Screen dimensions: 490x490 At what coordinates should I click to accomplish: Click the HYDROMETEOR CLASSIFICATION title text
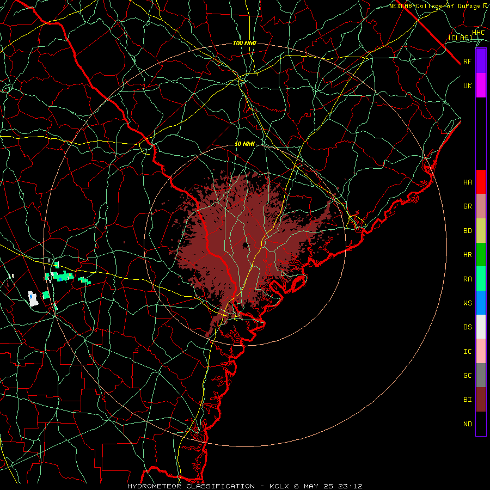tap(191, 486)
